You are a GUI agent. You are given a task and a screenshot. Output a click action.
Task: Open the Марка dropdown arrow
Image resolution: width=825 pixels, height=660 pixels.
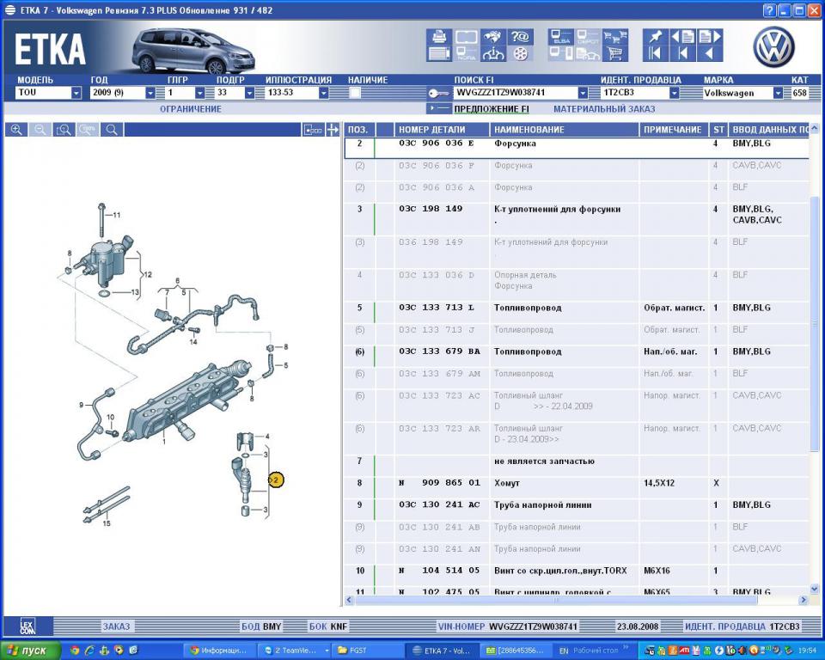tap(778, 93)
